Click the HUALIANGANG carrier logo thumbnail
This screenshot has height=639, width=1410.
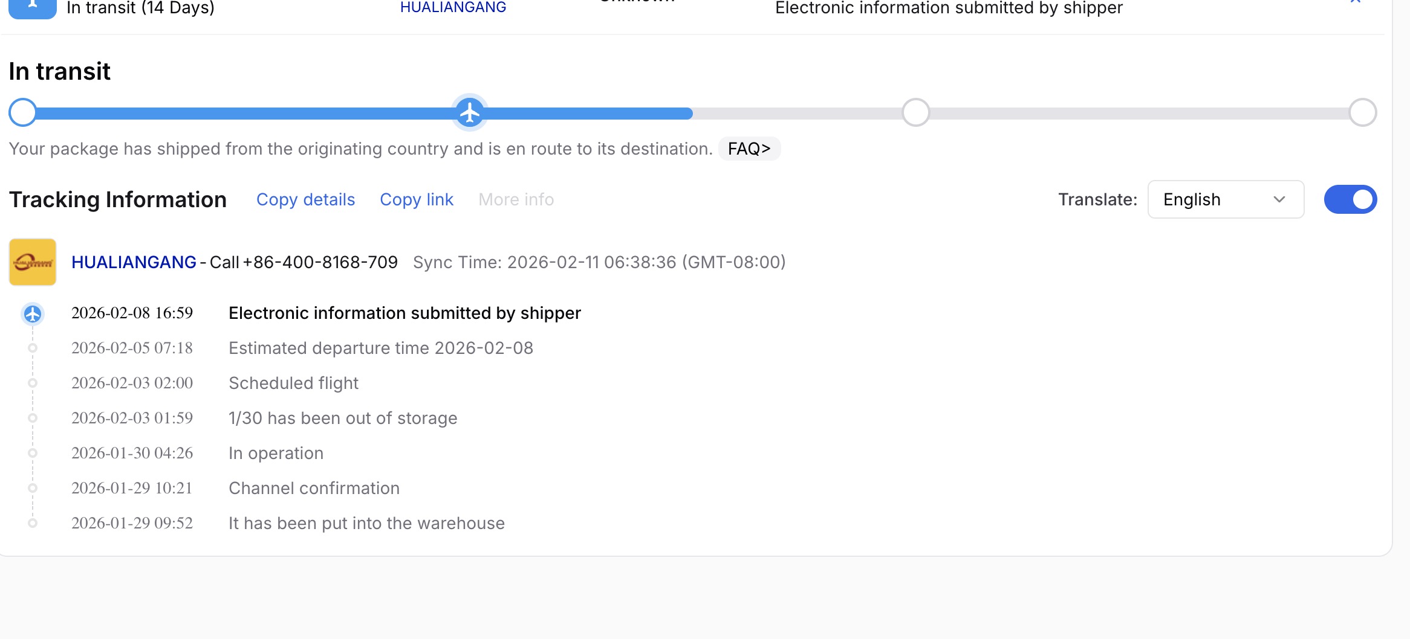pyautogui.click(x=33, y=262)
